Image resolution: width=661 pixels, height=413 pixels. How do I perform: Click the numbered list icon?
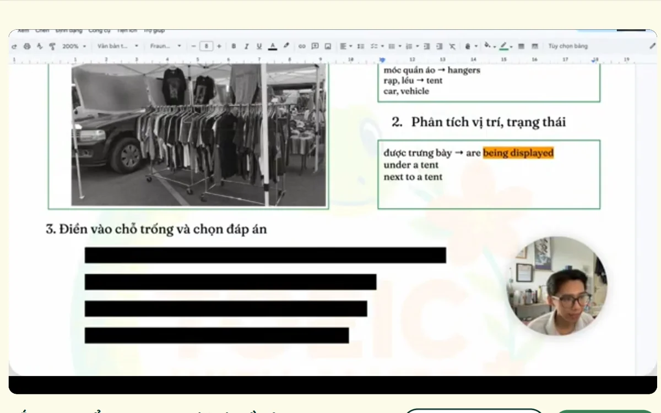tap(409, 46)
